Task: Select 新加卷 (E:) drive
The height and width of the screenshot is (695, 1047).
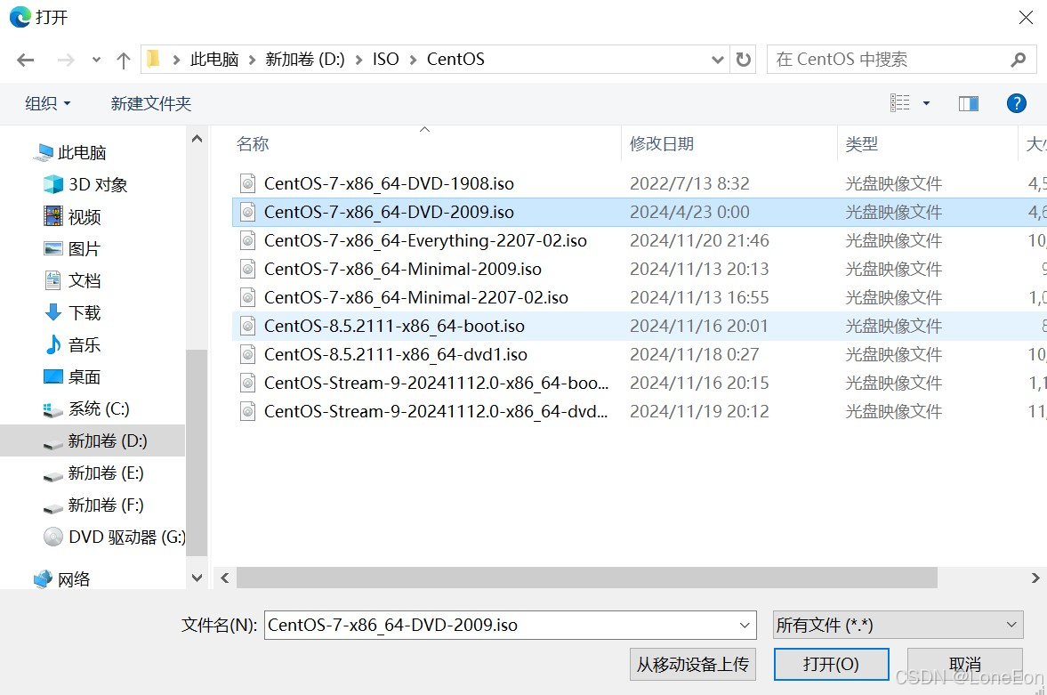Action: [106, 473]
